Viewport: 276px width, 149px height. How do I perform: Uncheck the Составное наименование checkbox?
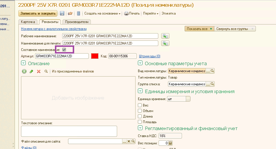pos(64,50)
